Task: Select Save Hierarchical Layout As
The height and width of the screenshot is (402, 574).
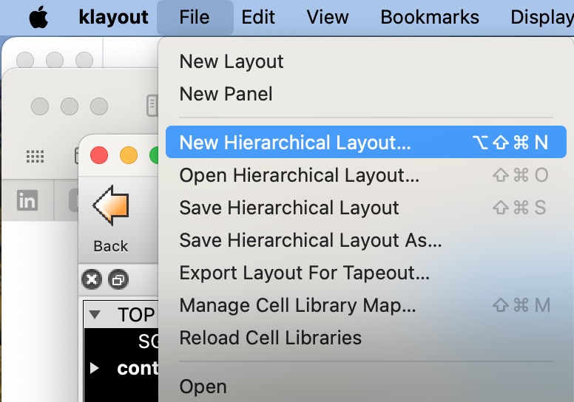Action: click(310, 240)
